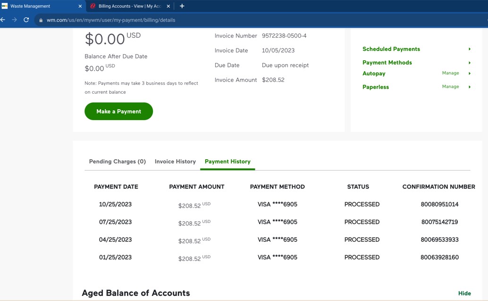This screenshot has height=301, width=488.
Task: Click the browser forward arrow
Action: point(14,20)
